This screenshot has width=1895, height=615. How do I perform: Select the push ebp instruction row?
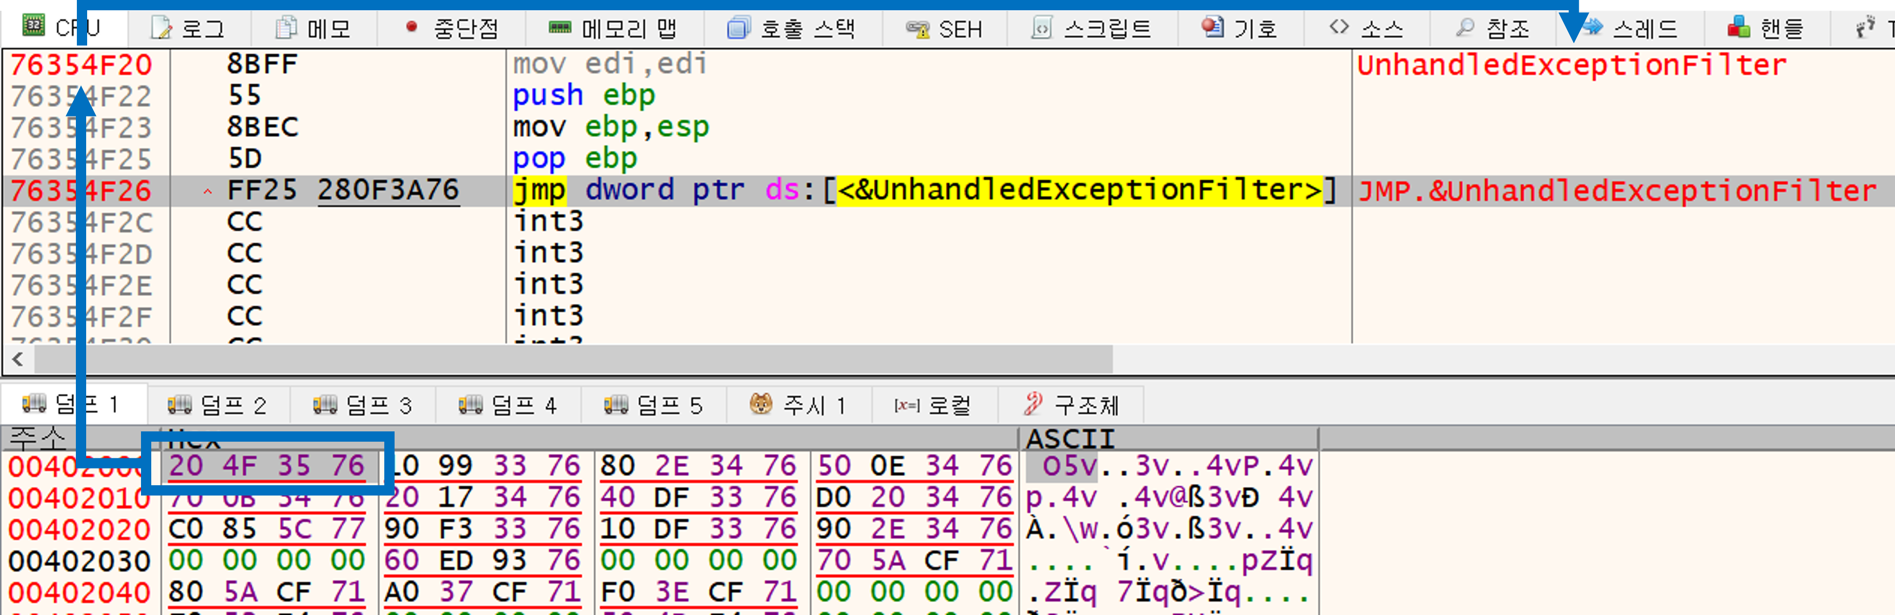pos(584,95)
